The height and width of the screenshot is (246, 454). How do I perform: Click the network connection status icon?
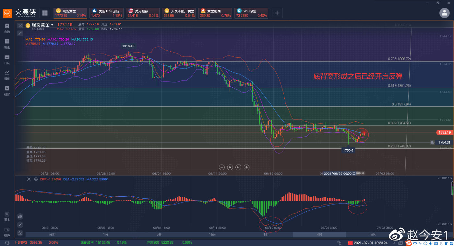pos(339,242)
